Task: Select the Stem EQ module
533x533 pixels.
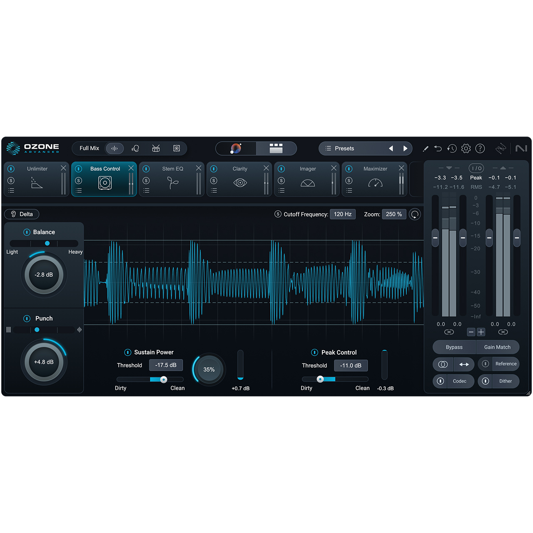Action: pyautogui.click(x=172, y=179)
